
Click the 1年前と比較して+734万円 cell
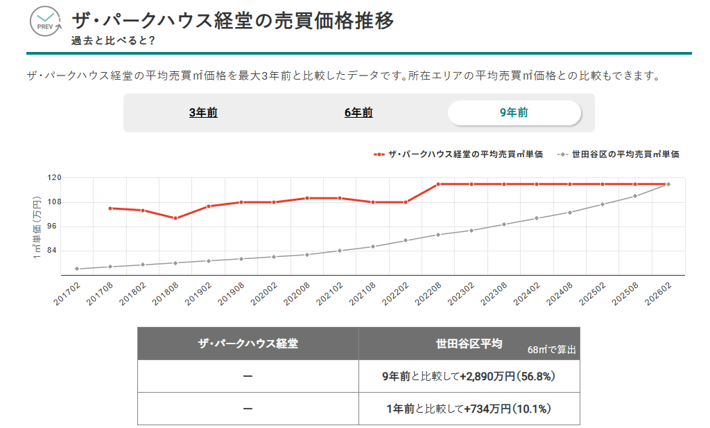point(469,409)
